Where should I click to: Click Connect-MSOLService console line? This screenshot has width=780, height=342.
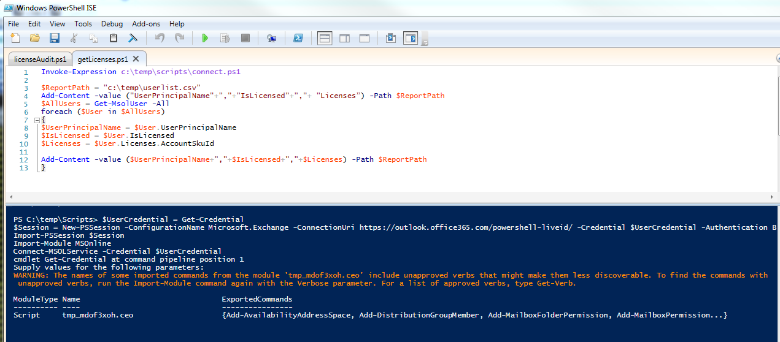coord(117,251)
